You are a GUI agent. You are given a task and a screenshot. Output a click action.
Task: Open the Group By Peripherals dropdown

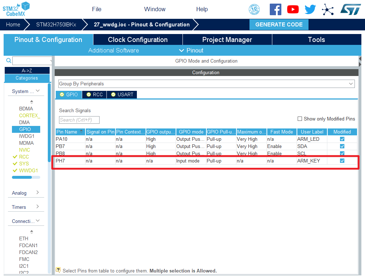206,84
